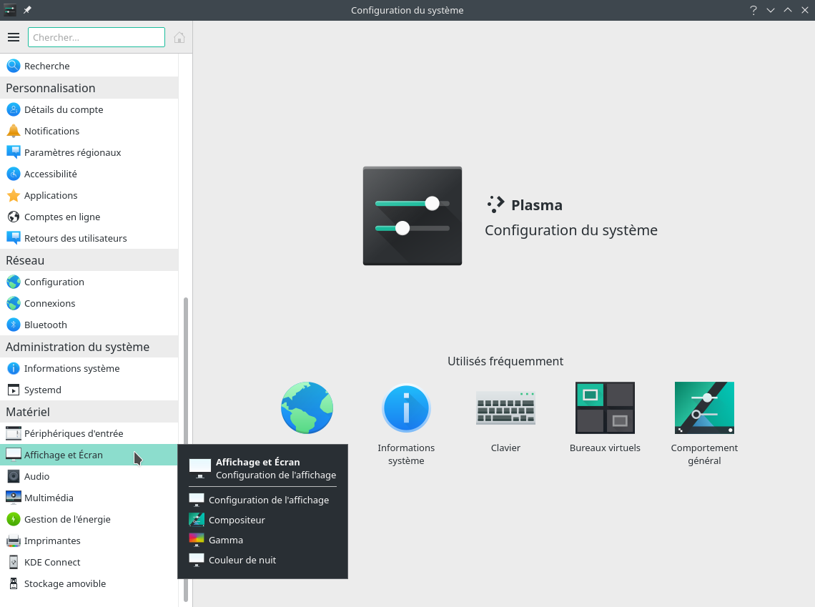Go to KDE Connect settings
The image size is (815, 607).
tap(52, 562)
